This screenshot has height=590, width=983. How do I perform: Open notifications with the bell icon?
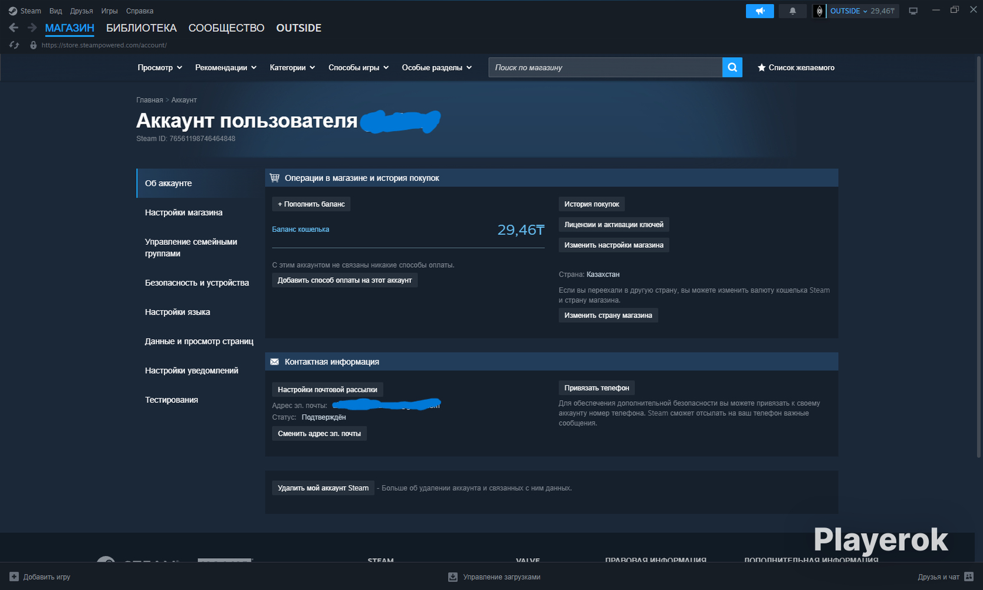tap(793, 11)
